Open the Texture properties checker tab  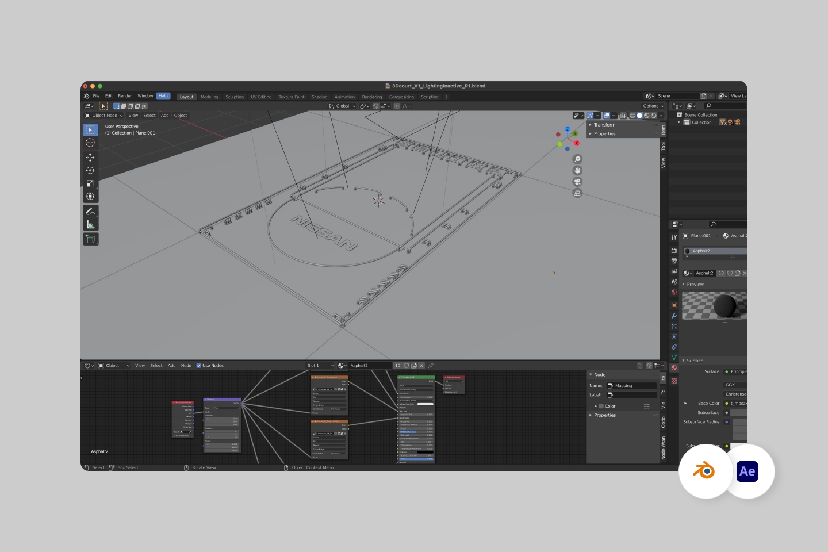674,381
